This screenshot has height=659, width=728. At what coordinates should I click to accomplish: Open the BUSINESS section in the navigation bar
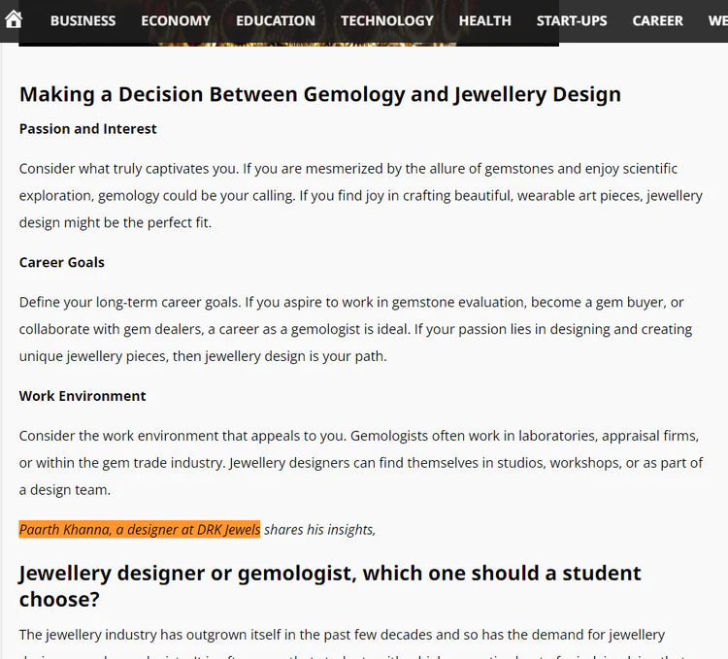[83, 21]
